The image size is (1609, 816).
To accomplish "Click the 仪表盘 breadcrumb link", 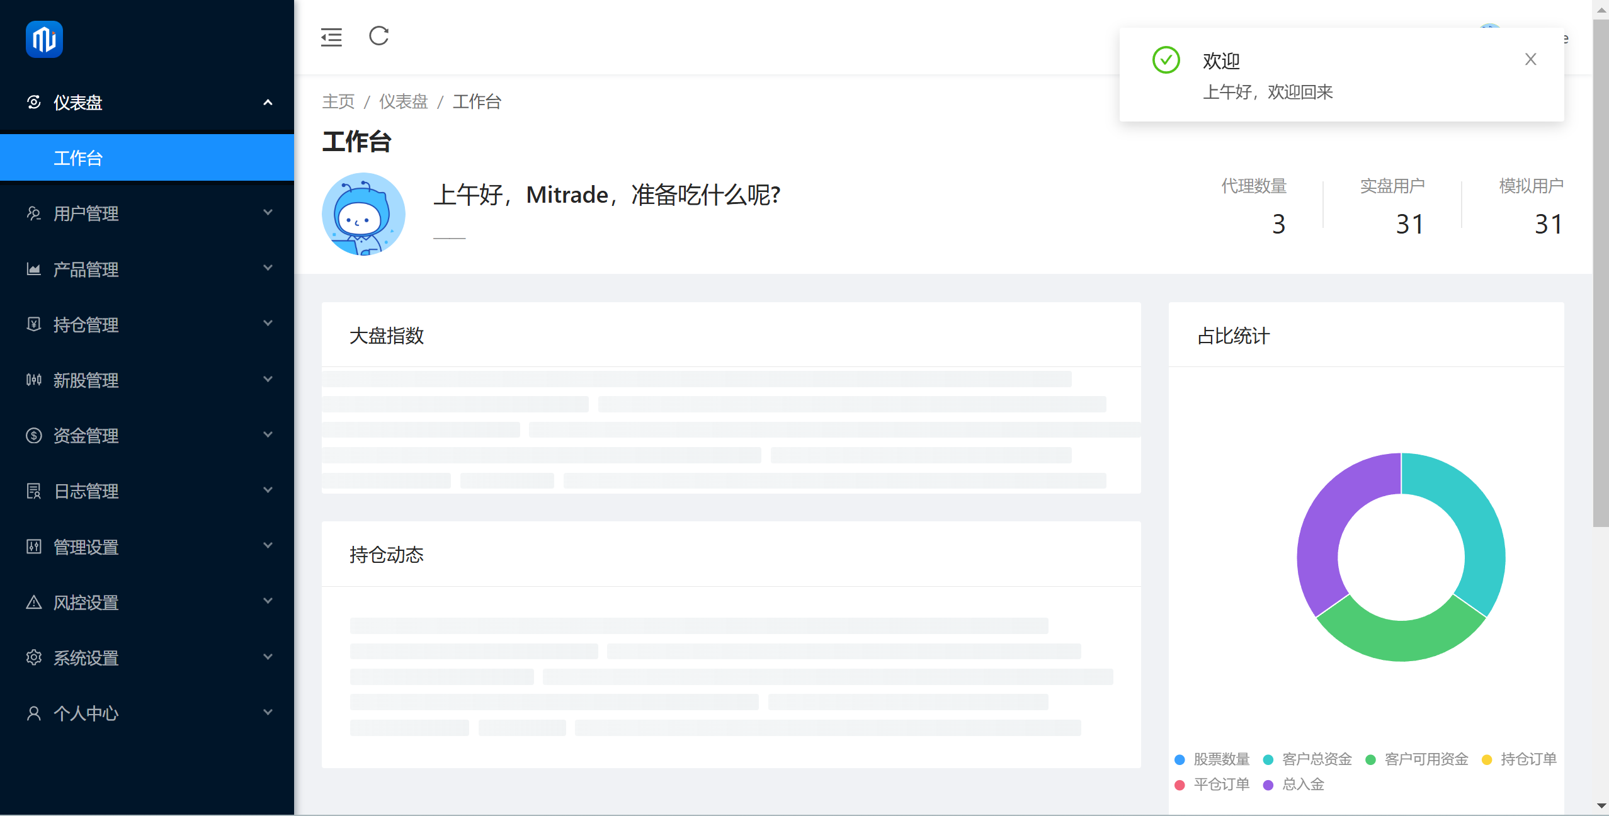I will (x=403, y=102).
